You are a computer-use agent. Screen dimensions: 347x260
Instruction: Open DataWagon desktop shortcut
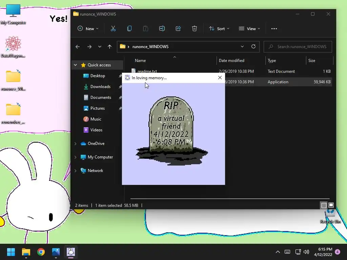[13, 47]
